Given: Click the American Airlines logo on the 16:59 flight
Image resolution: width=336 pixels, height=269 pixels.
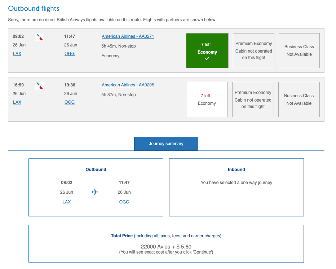Looking at the screenshot, I should coord(40,86).
